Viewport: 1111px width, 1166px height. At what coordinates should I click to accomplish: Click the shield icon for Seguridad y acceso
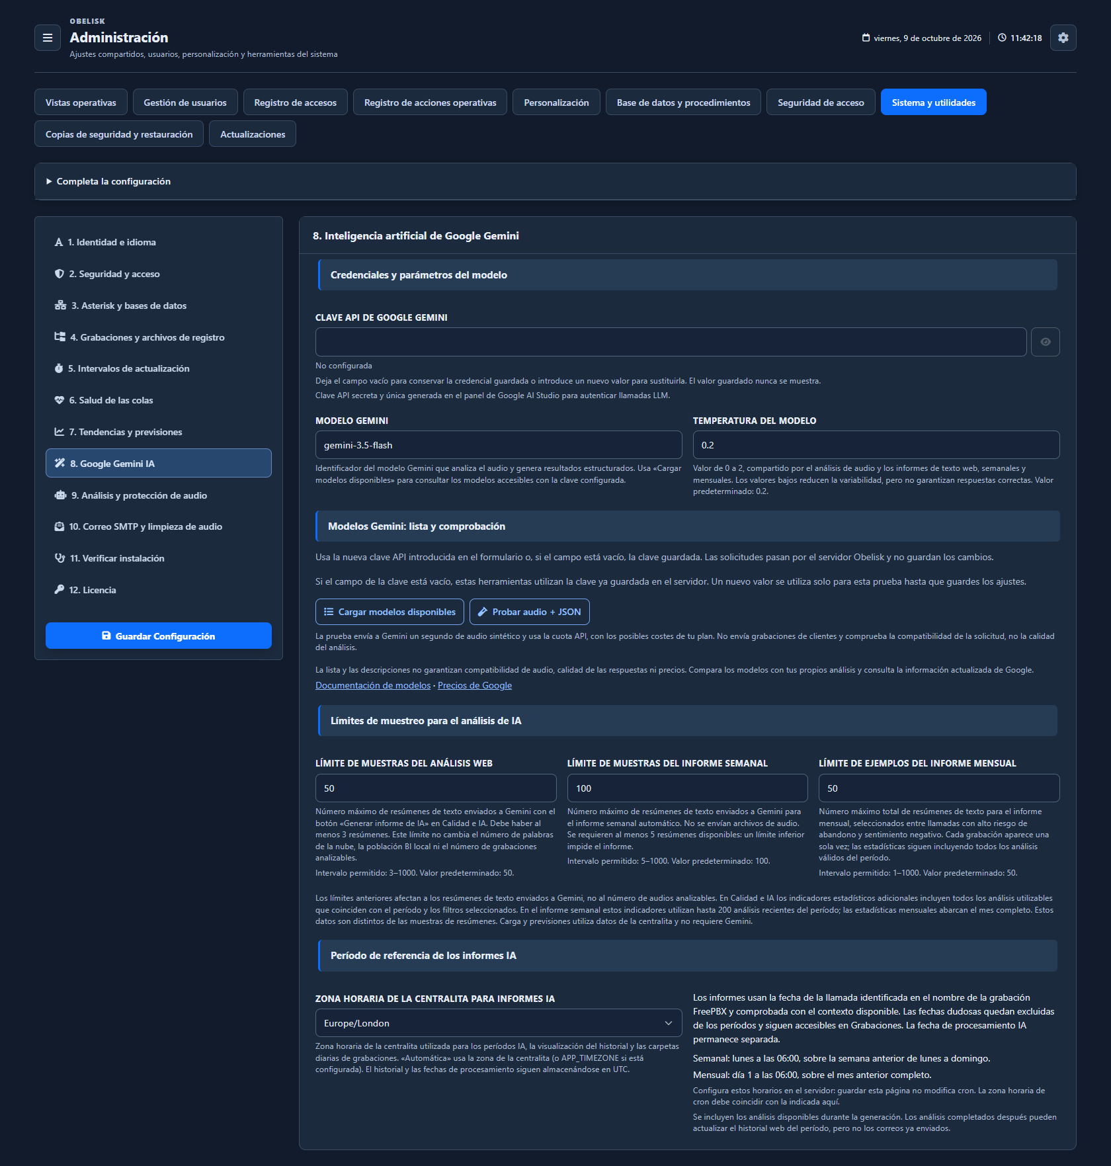click(60, 274)
